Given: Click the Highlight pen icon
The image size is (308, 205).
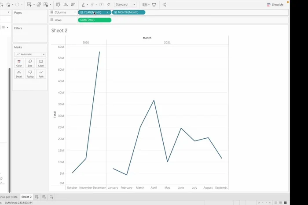Looking at the screenshot, I should coord(83,4).
